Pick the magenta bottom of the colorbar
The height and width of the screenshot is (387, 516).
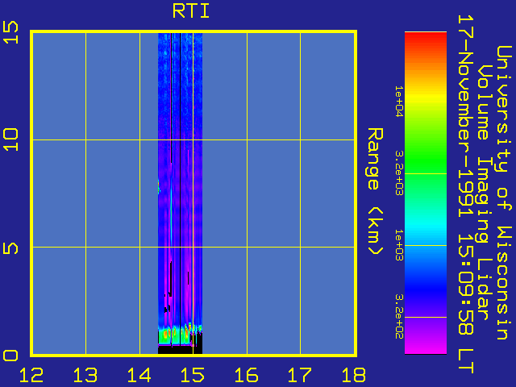click(426, 344)
